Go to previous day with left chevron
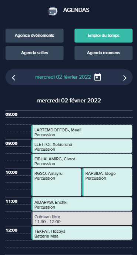 [13, 78]
